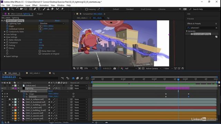Expand the robot.wav layer in timeline
221x124 pixels.
(13, 85)
